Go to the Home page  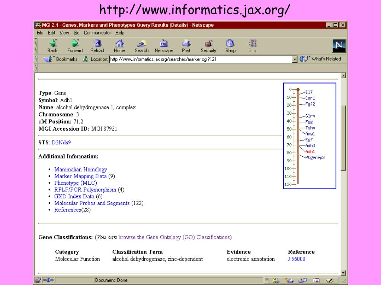click(x=119, y=46)
